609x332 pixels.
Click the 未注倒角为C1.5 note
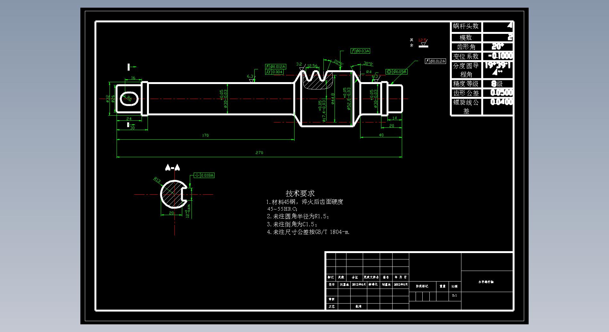(292, 225)
